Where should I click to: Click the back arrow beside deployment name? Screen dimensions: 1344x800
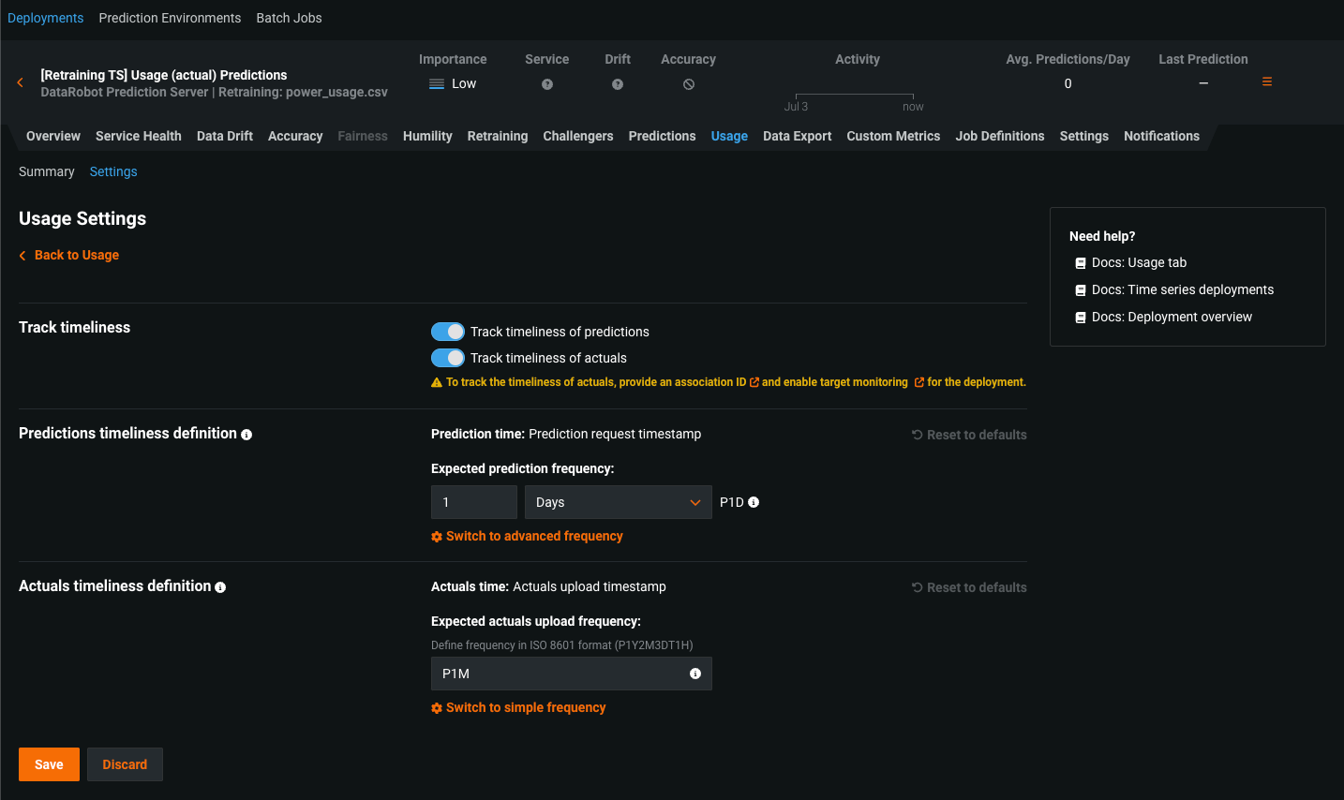click(x=20, y=83)
